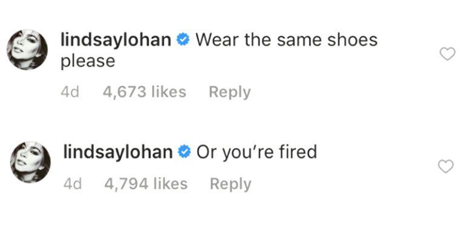Image resolution: width=465 pixels, height=232 pixels.
Task: Click verified badge before "Wear the same shoes"
Action: pos(183,40)
